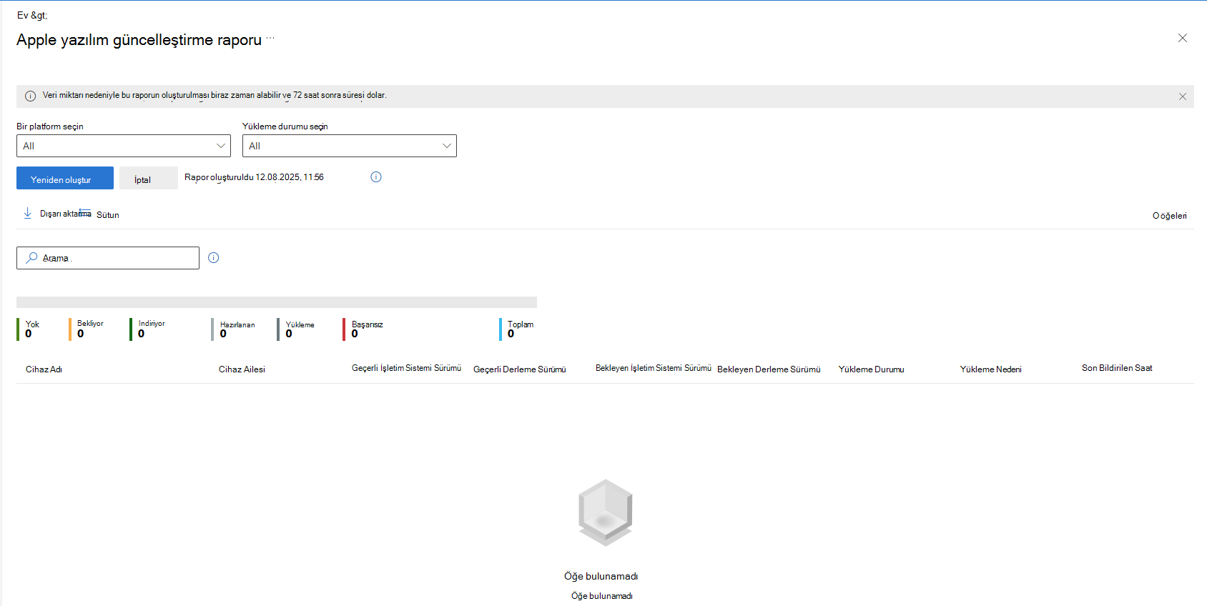Screen dimensions: 1207x606
Task: Open the Yükleme durumu seçin dropdown
Action: pyautogui.click(x=350, y=146)
